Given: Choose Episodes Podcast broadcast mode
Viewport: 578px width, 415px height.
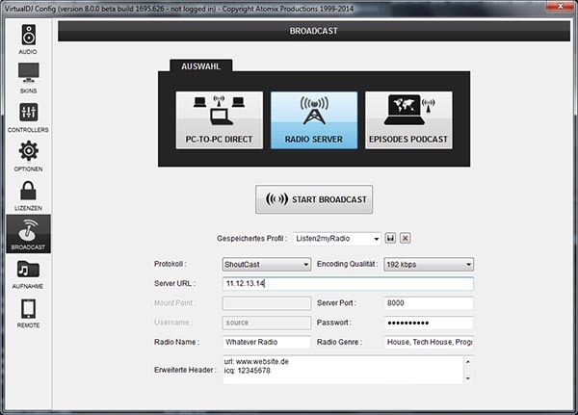Looking at the screenshot, I should [408, 120].
